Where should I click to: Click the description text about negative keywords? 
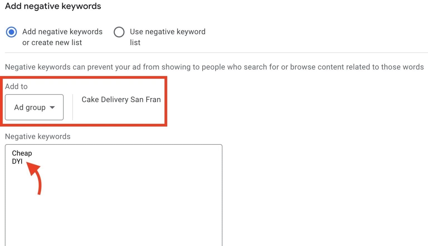pyautogui.click(x=214, y=67)
